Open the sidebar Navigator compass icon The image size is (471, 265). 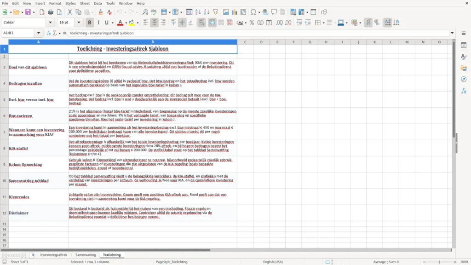click(x=464, y=79)
